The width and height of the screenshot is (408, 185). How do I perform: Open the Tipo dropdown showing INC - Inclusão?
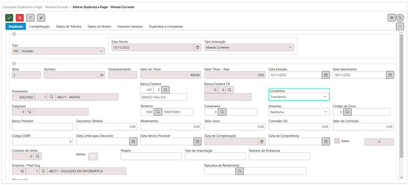coord(58,51)
